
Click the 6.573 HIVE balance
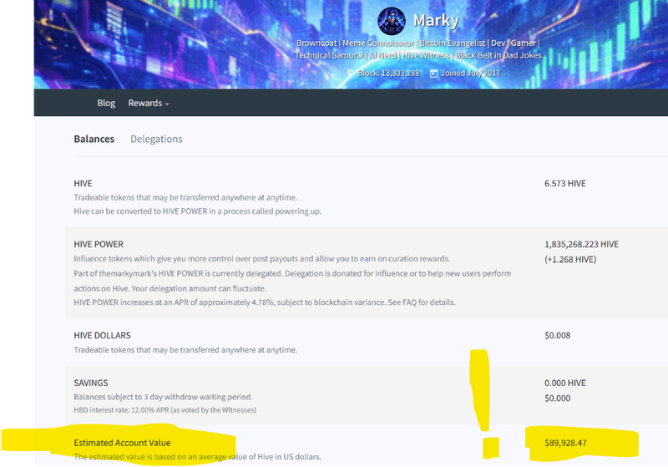coord(565,184)
